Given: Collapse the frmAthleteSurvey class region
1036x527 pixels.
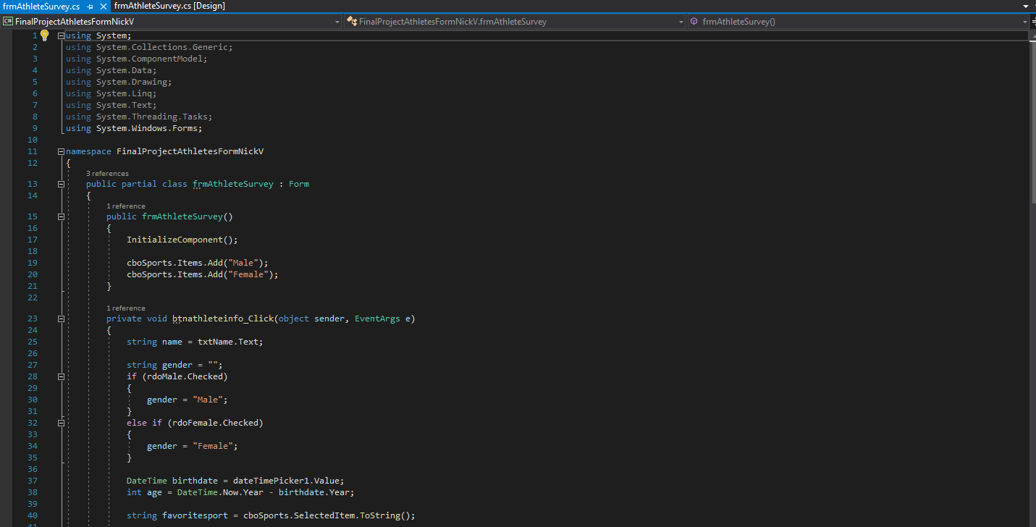Looking at the screenshot, I should (61, 183).
